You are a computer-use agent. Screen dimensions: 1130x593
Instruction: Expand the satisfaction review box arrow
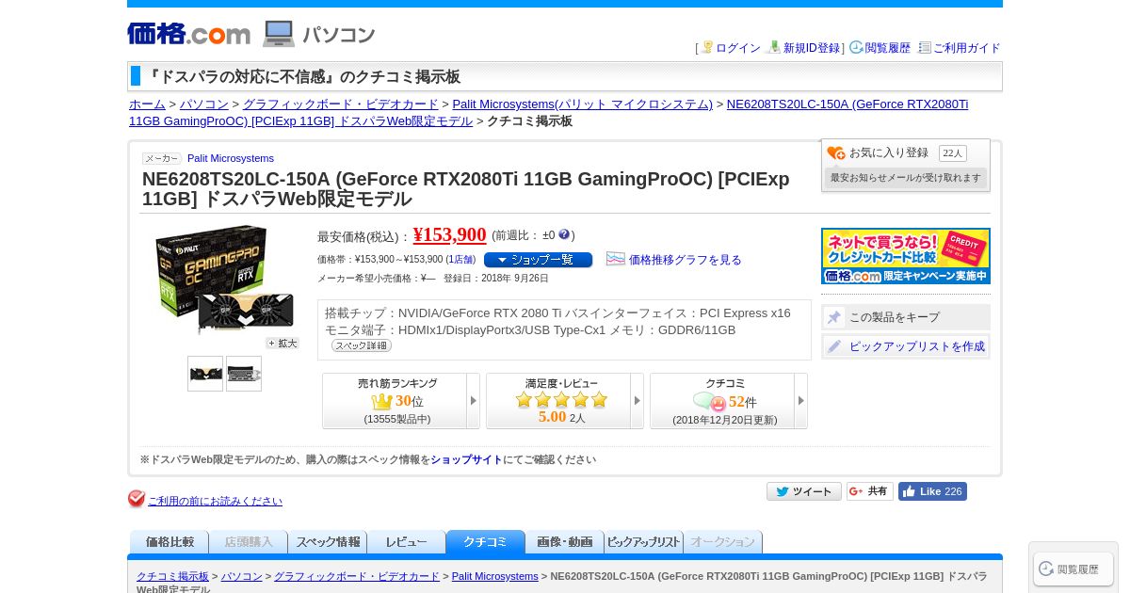pos(637,401)
